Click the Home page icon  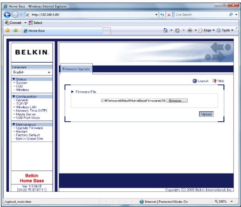click(166, 30)
